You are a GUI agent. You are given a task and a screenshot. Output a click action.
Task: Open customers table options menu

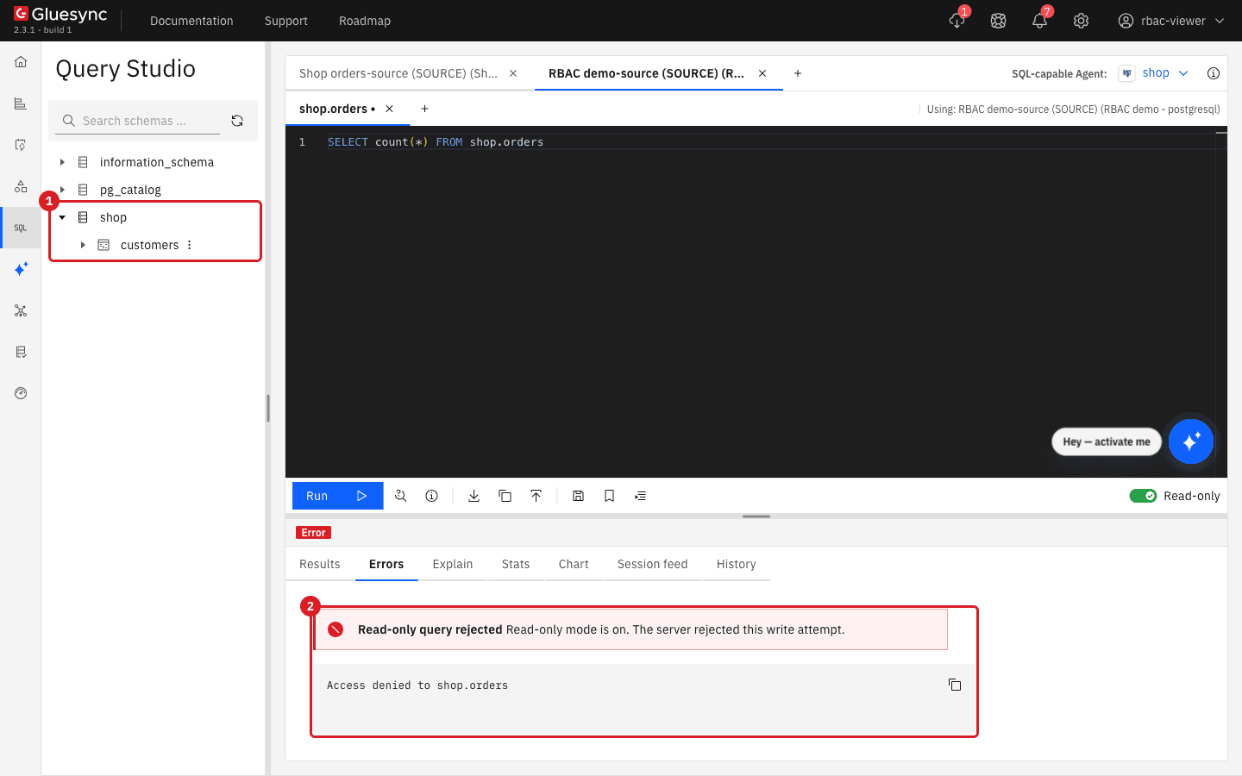(190, 245)
